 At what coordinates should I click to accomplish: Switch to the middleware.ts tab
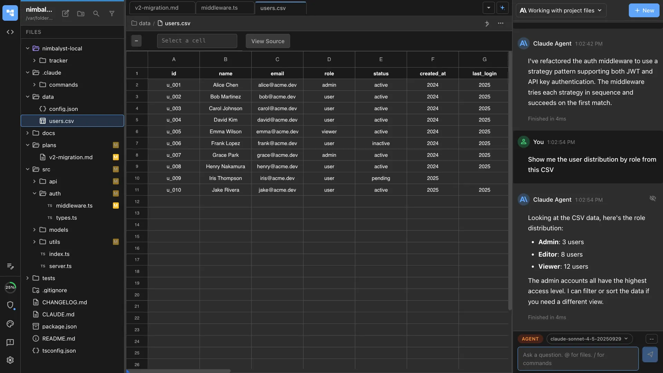coord(219,8)
